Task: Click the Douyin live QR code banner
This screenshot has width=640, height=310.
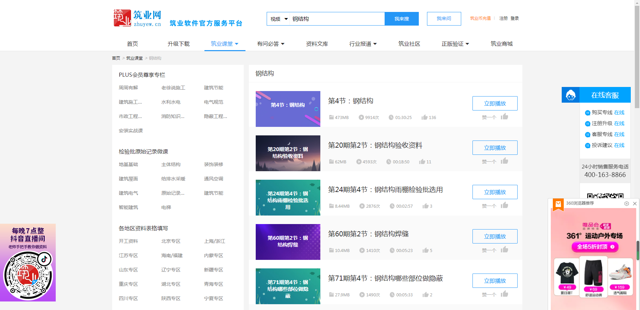Action: pyautogui.click(x=28, y=263)
